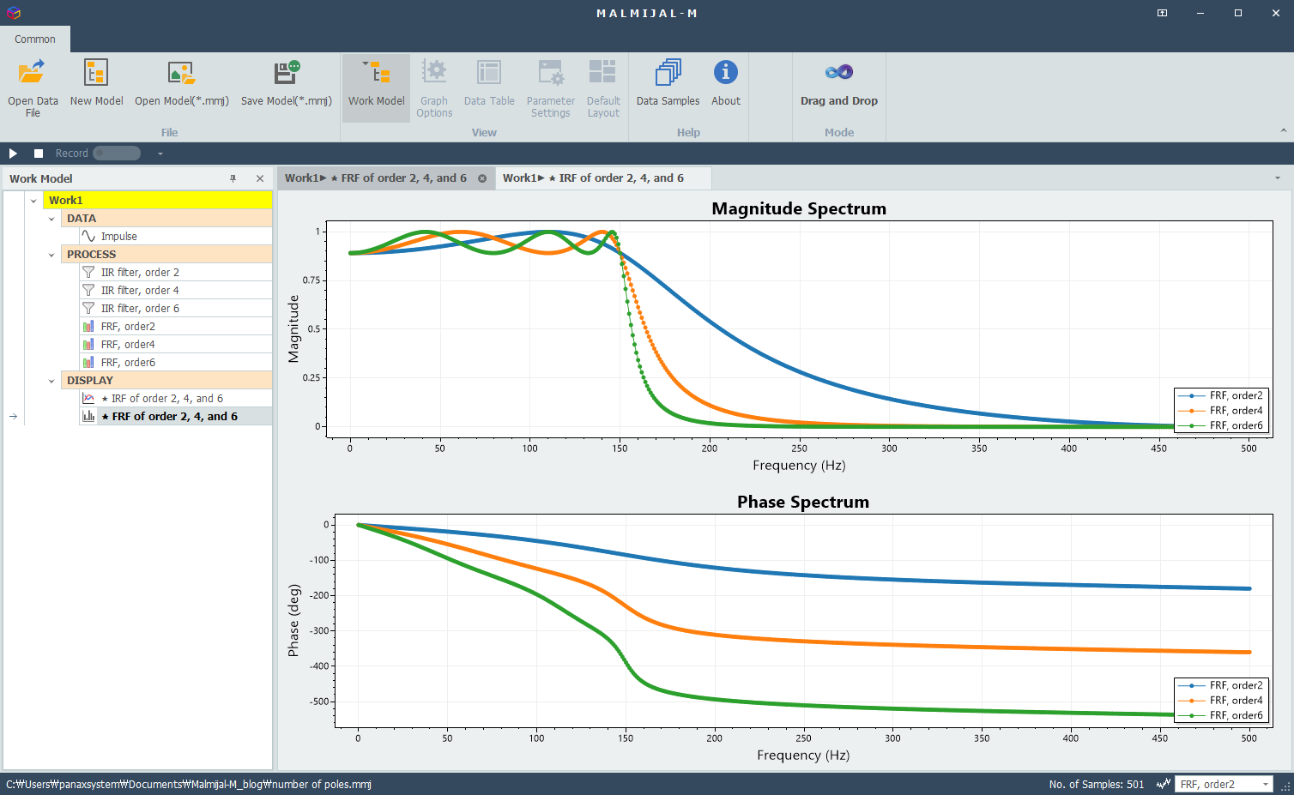Pin the Work Model panel
1294x795 pixels.
pyautogui.click(x=233, y=178)
